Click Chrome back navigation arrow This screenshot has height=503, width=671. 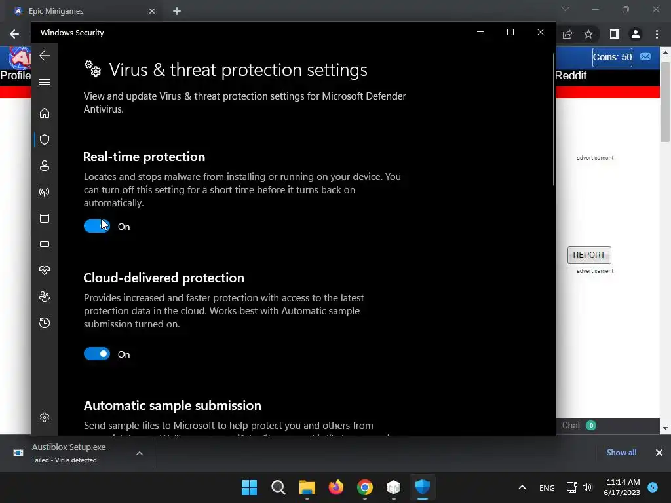point(14,34)
